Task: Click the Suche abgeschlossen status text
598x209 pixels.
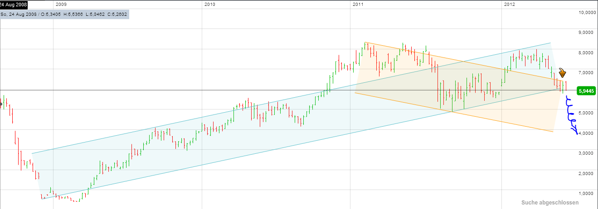Action: (549, 203)
